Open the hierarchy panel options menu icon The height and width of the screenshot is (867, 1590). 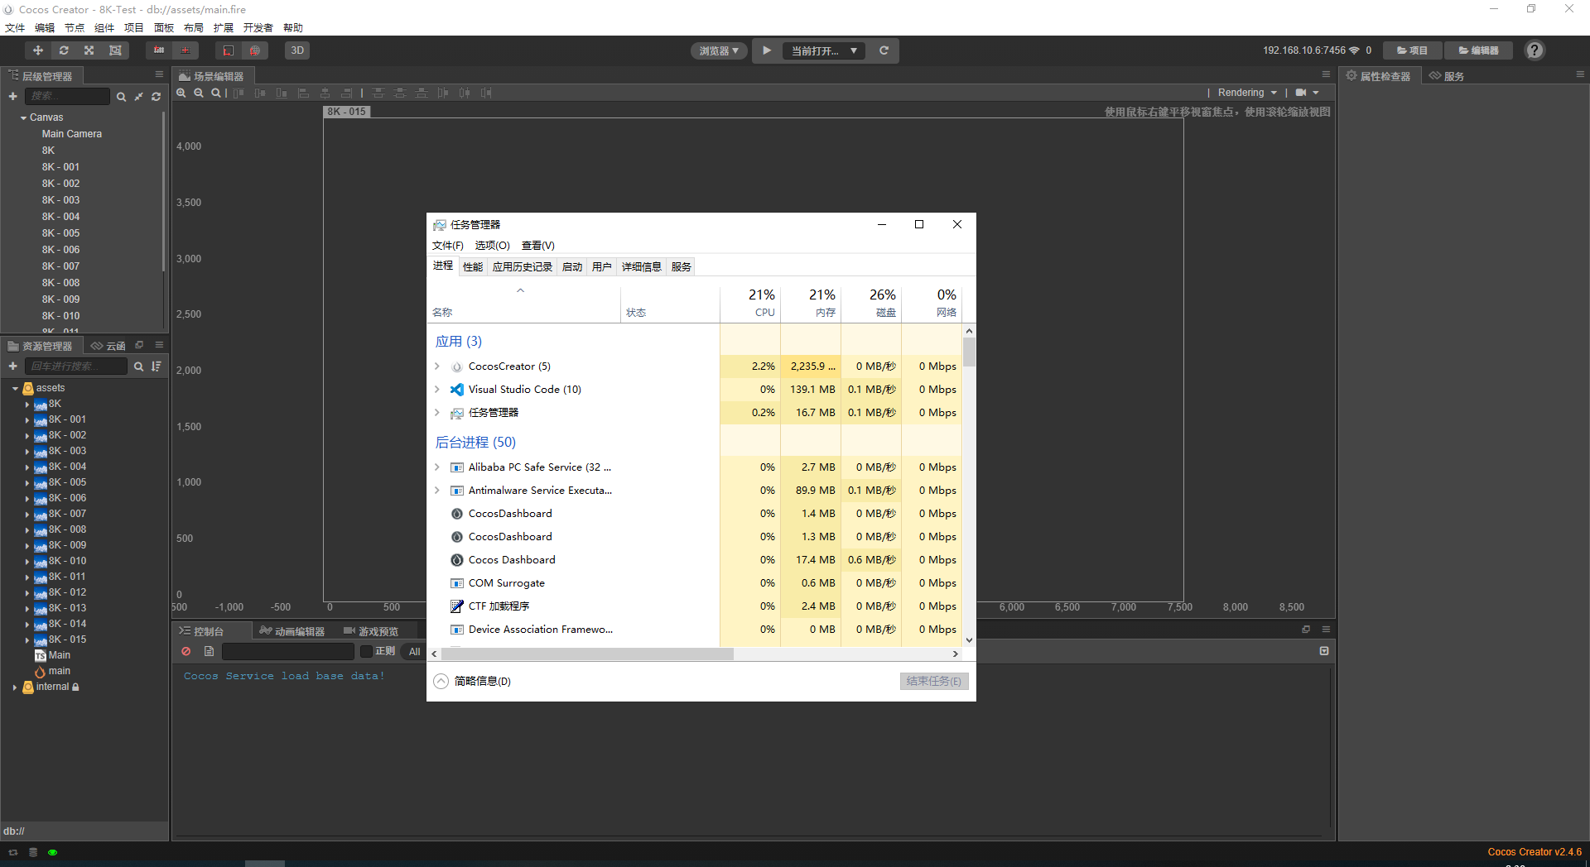[x=160, y=74]
